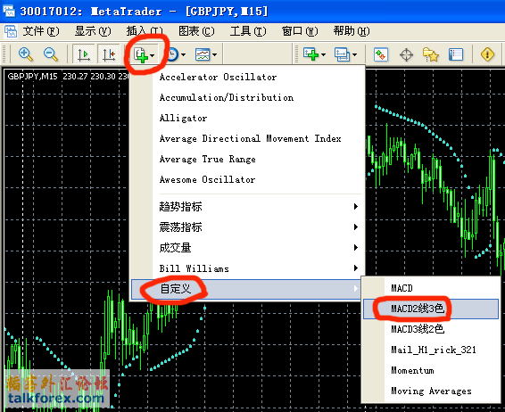Click the New Chart icon with green plus
The width and height of the screenshot is (505, 412).
(x=310, y=54)
